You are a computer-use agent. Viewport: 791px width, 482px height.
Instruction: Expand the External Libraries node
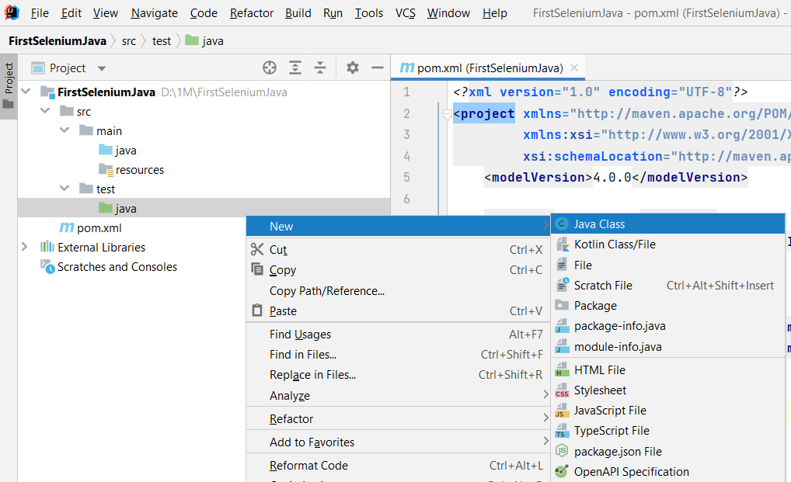pyautogui.click(x=25, y=247)
